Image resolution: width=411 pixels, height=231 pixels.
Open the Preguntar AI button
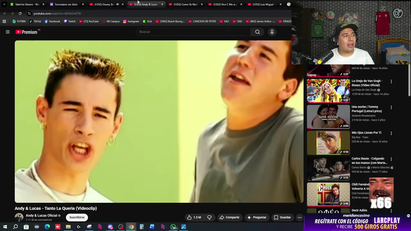(256, 218)
